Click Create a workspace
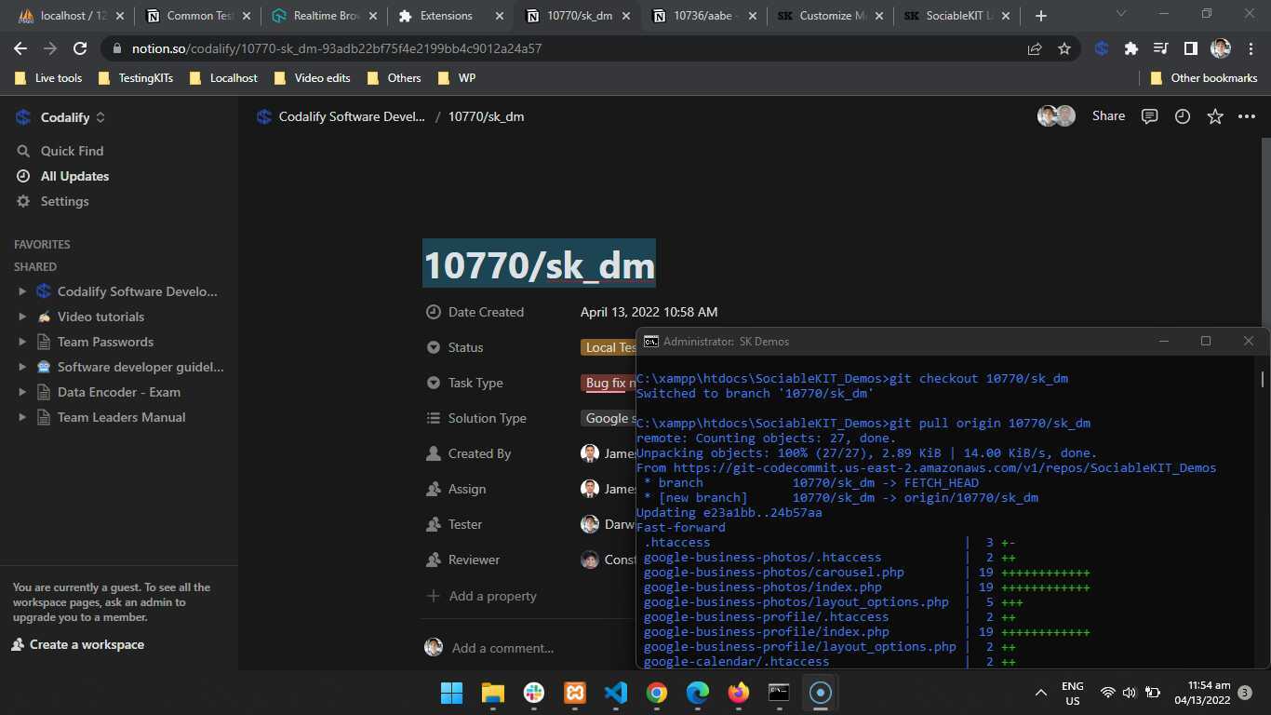 pos(87,644)
